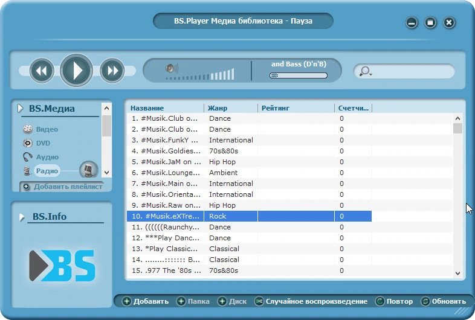The height and width of the screenshot is (320, 475).
Task: Collapse the BS.Медиа panel arrow
Action: (21, 109)
